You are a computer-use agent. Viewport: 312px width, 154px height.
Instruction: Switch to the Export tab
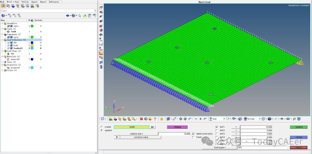43,2
